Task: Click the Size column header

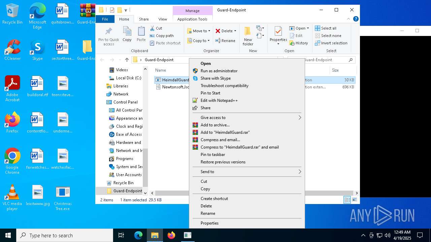Action: pyautogui.click(x=342, y=70)
